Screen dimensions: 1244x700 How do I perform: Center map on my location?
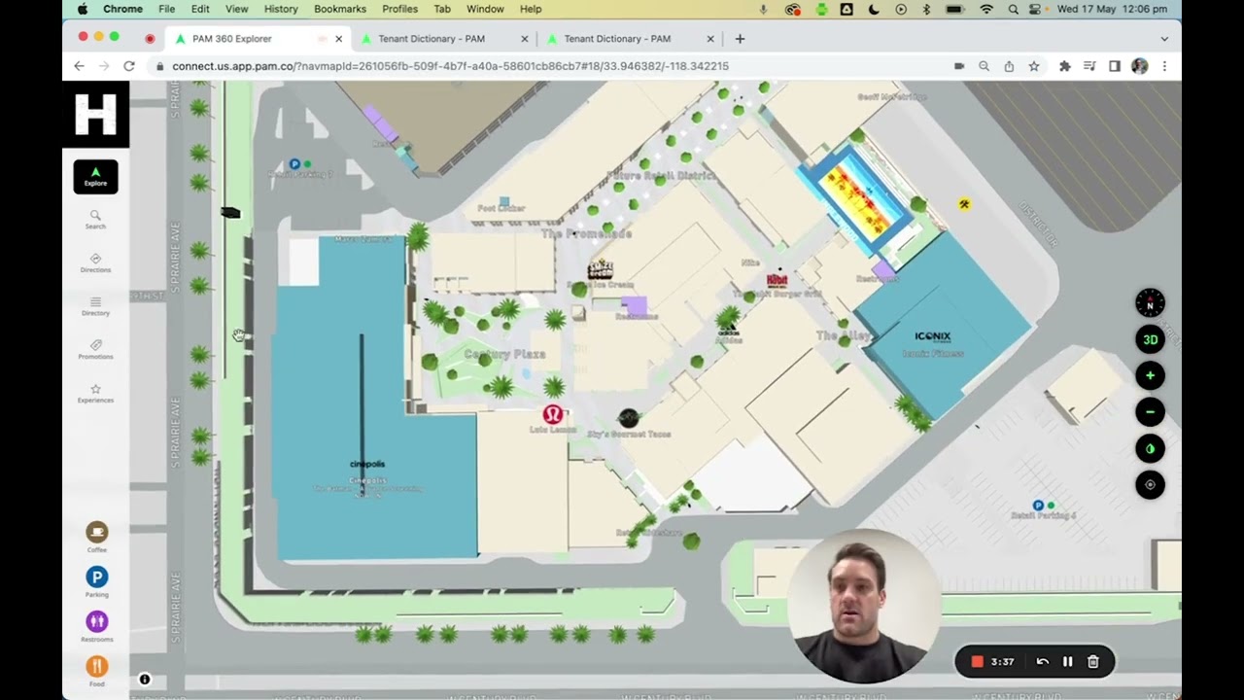tap(1150, 484)
